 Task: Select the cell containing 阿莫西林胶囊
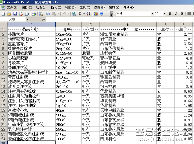pos(31,53)
